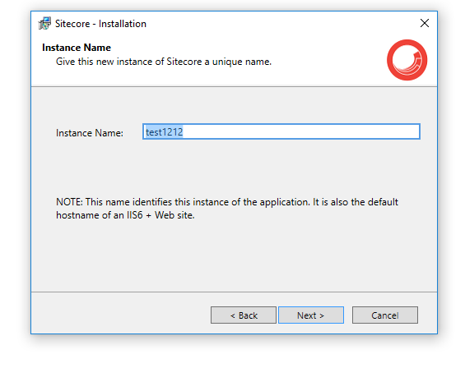Cancel the Sitecore installation
The width and height of the screenshot is (465, 368).
(x=385, y=315)
